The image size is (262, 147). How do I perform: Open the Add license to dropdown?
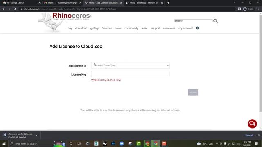click(130, 65)
